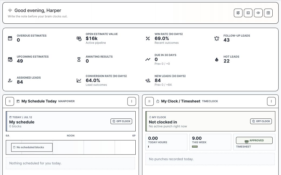Click the TODAY / JUL 12 date label
The height and width of the screenshot is (175, 281).
pos(22,117)
